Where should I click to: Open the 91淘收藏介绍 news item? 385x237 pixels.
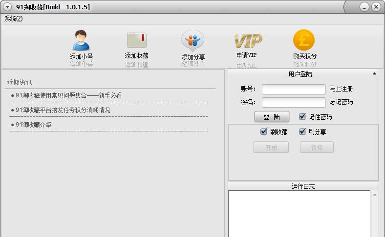point(34,125)
